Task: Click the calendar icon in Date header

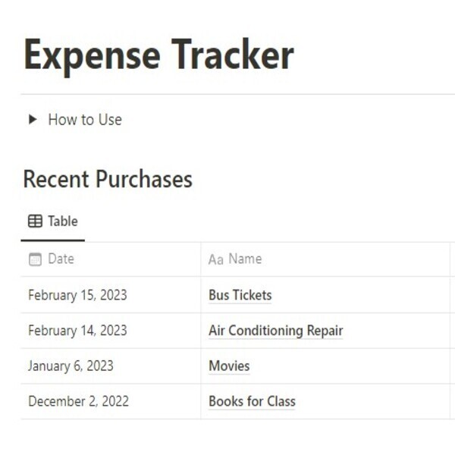Action: coord(35,259)
